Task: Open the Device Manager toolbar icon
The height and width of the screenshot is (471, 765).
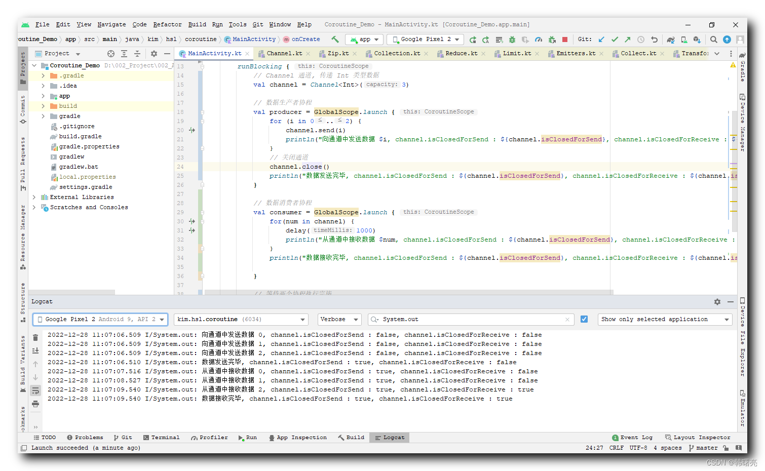Action: [684, 40]
